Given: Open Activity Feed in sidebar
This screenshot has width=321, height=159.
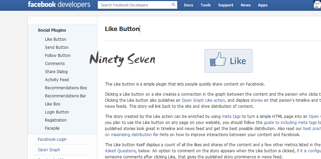Looking at the screenshot, I should [x=57, y=80].
